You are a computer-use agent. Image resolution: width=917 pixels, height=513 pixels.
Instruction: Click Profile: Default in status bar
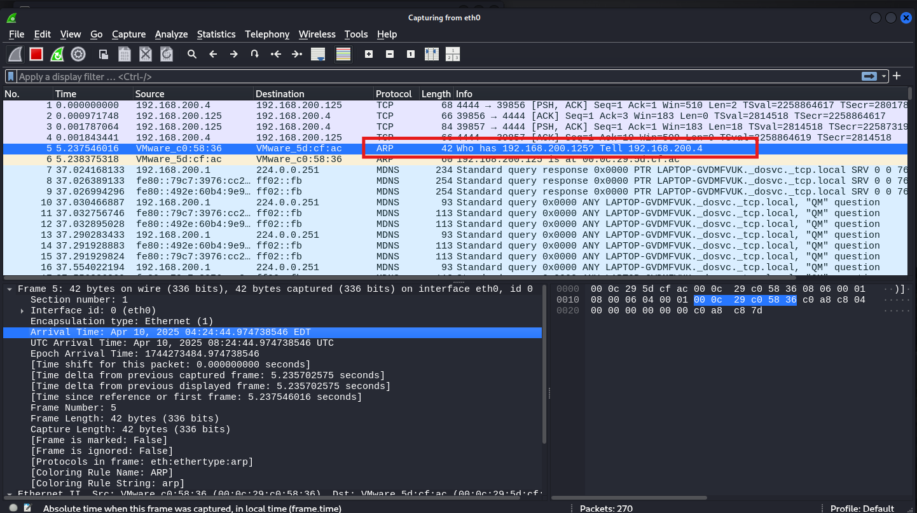pos(862,509)
